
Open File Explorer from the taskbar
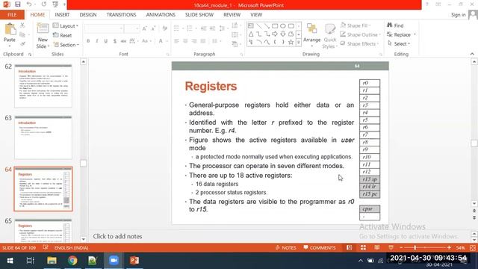52,261
